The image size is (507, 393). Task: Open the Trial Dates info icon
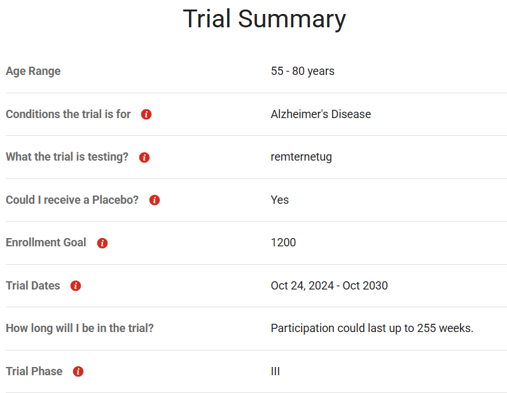pyautogui.click(x=76, y=286)
